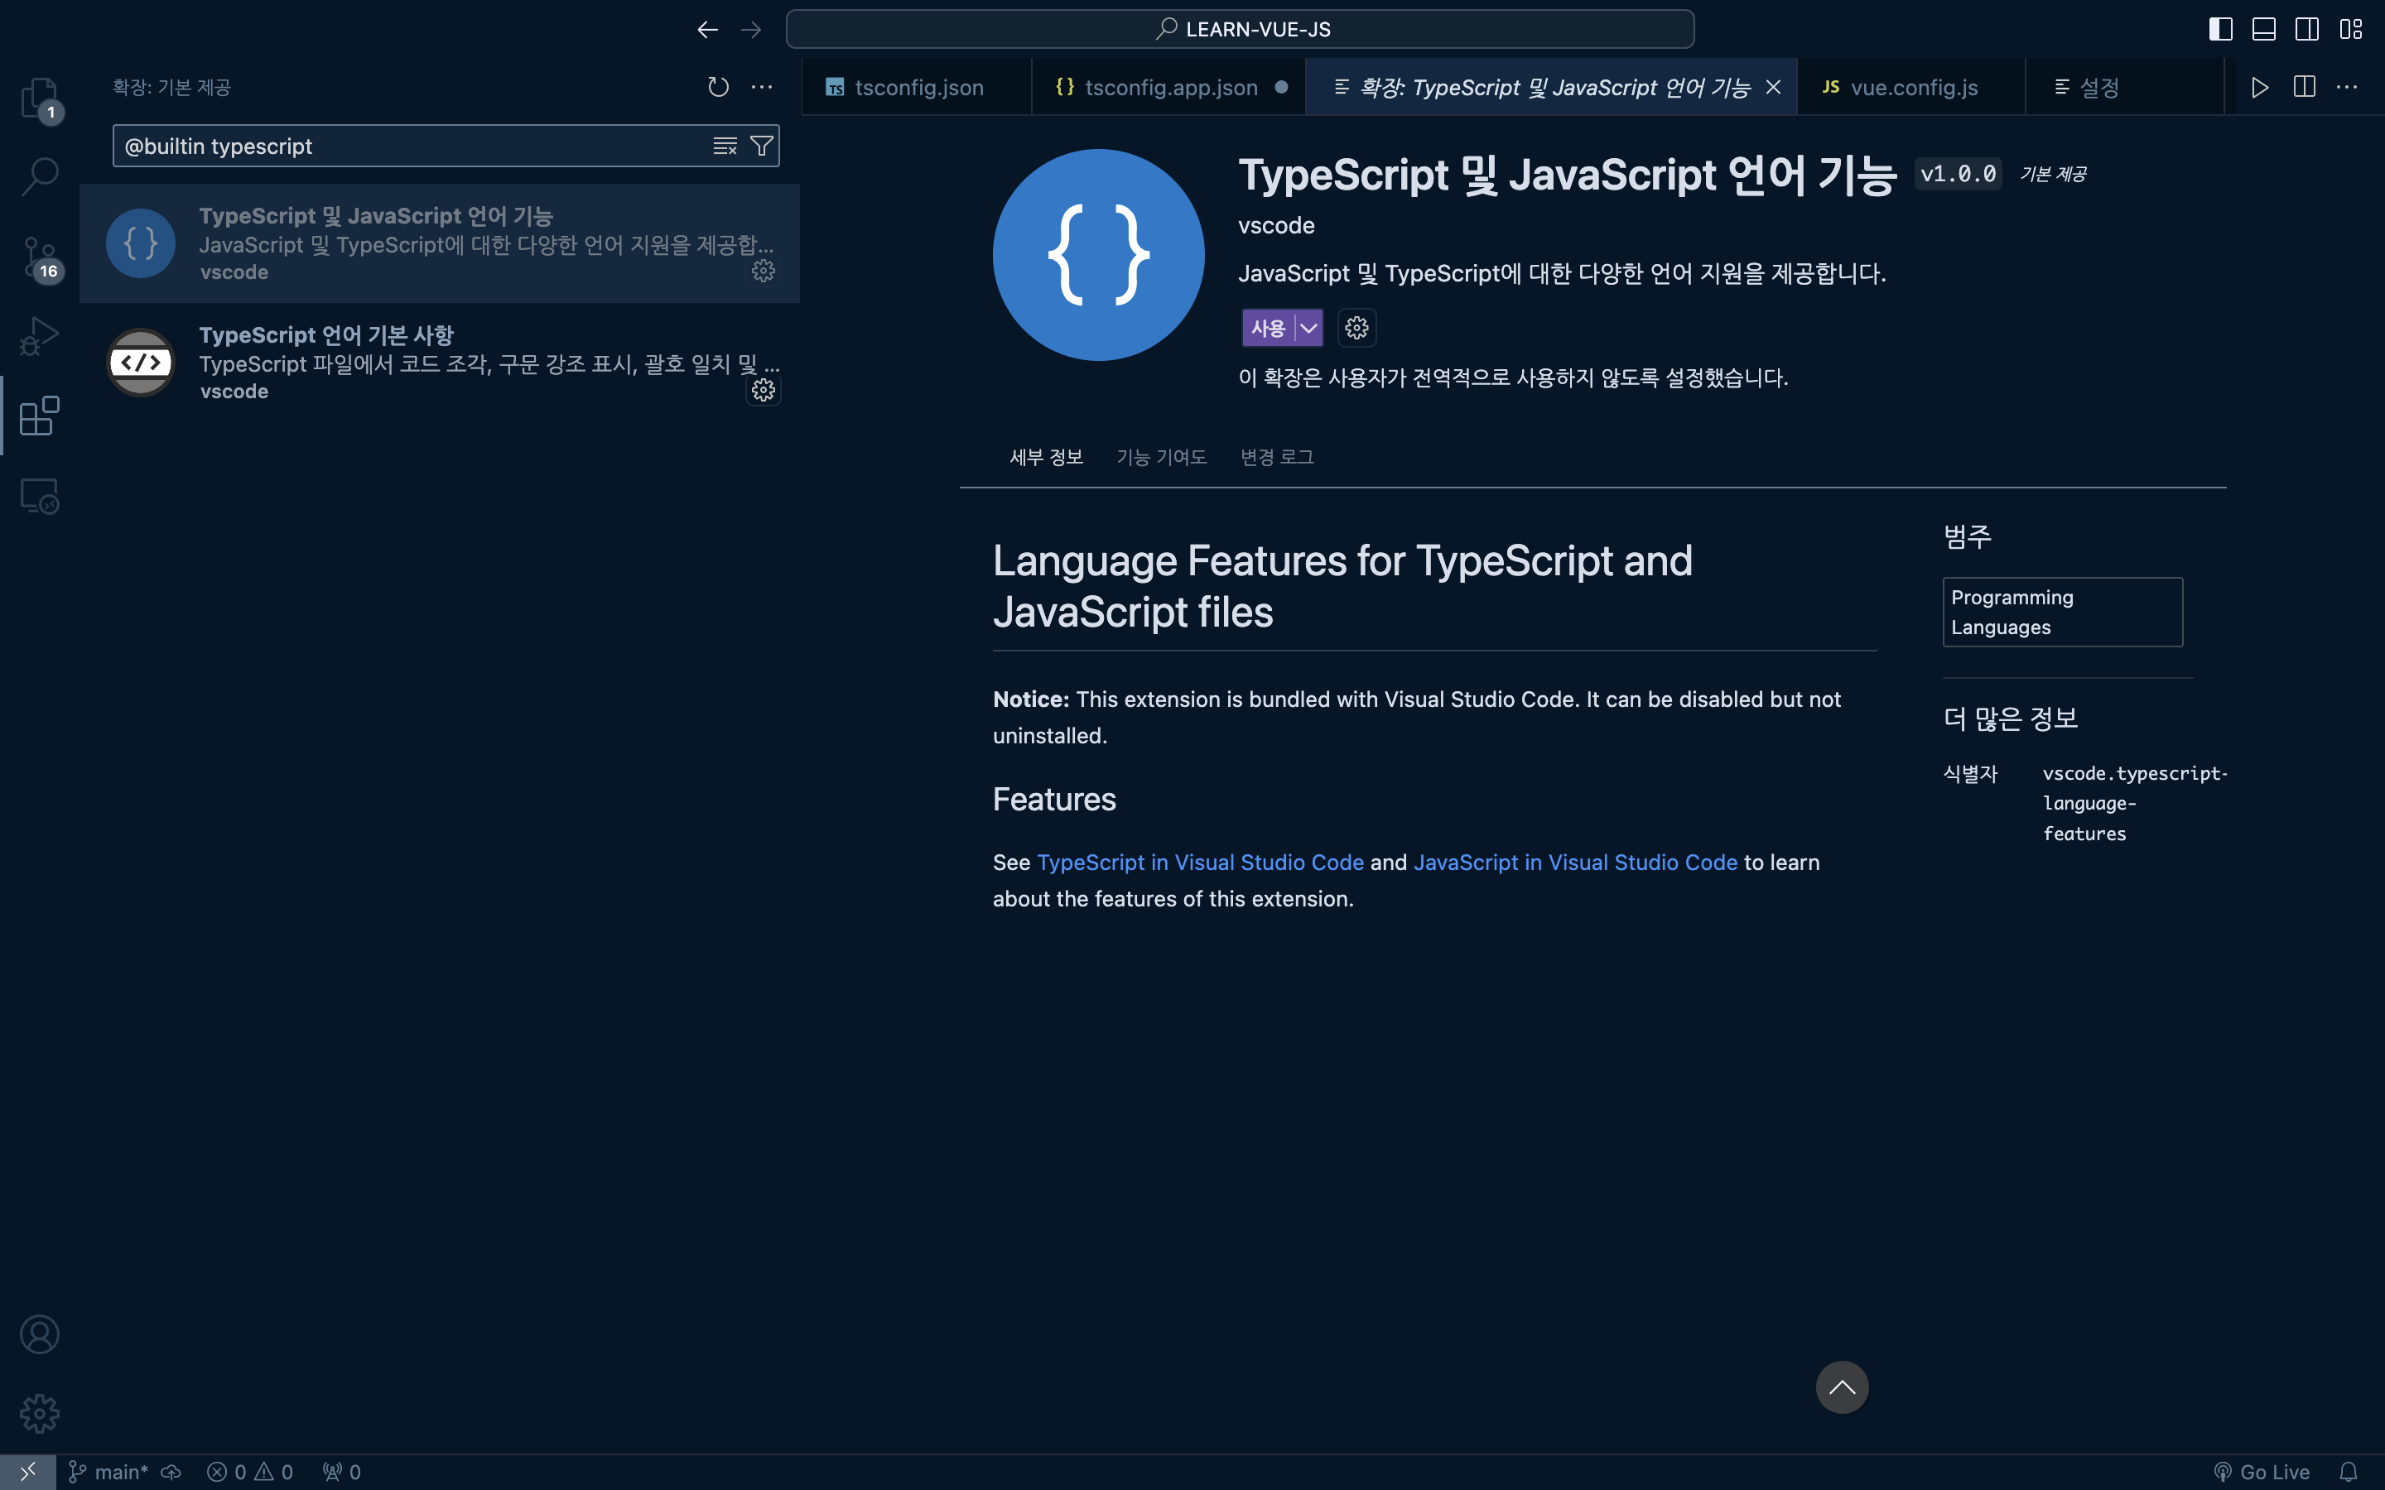
Task: Open the Run and Debug view
Action: tap(40, 336)
